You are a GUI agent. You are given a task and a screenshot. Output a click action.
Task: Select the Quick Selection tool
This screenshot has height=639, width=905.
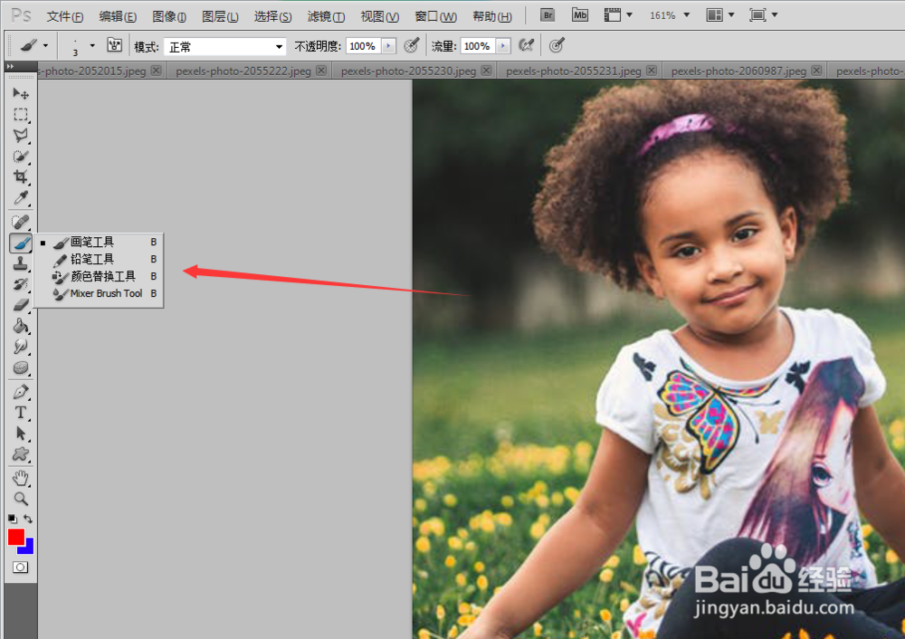click(21, 157)
